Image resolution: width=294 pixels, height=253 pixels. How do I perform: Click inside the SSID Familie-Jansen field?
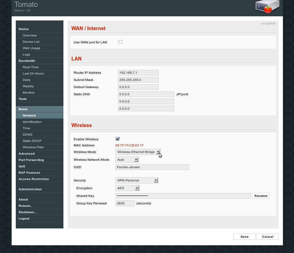152,167
